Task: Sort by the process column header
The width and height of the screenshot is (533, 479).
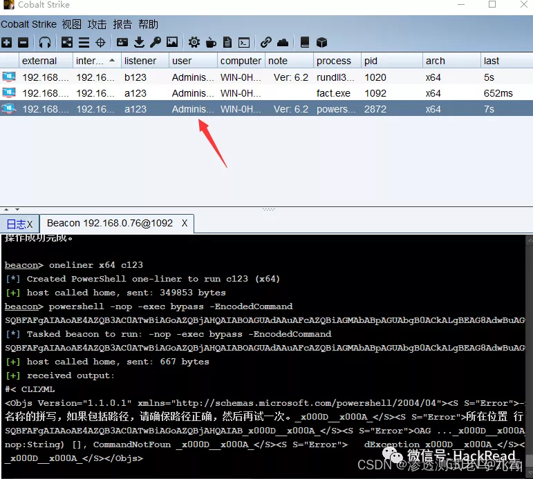Action: click(337, 61)
